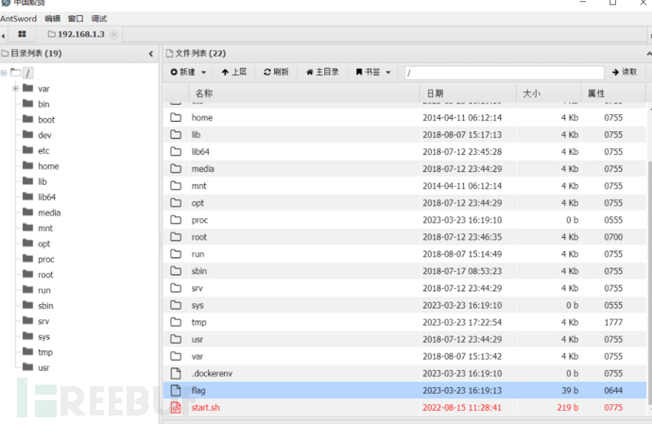This screenshot has height=424, width=652.
Task: Click the proc folder icon in file list
Action: pos(176,219)
